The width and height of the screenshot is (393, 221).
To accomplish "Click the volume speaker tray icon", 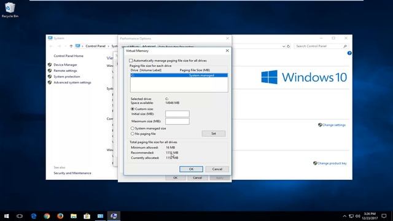I will tap(357, 216).
